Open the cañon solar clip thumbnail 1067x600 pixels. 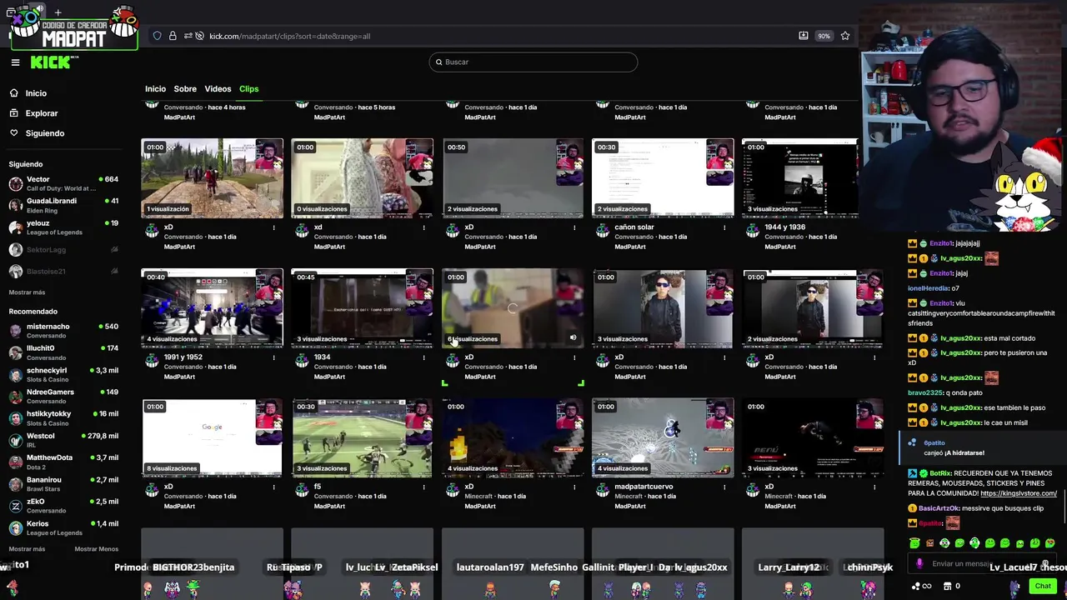(x=663, y=178)
